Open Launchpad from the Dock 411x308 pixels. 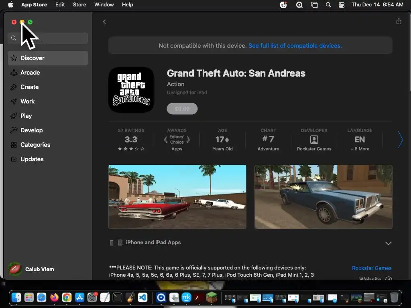(x=29, y=298)
